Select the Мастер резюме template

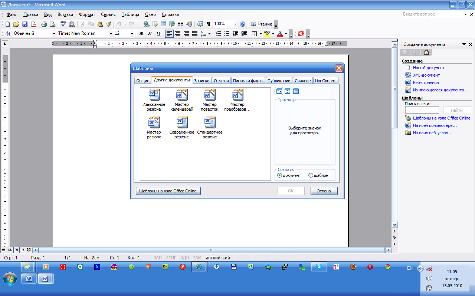coord(154,128)
